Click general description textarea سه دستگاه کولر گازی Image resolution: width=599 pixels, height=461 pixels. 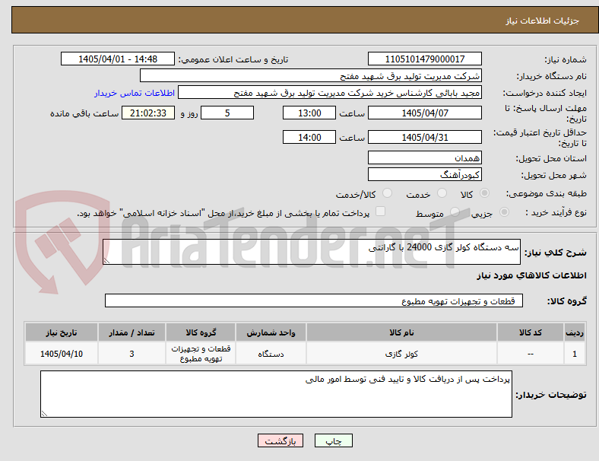click(x=312, y=252)
